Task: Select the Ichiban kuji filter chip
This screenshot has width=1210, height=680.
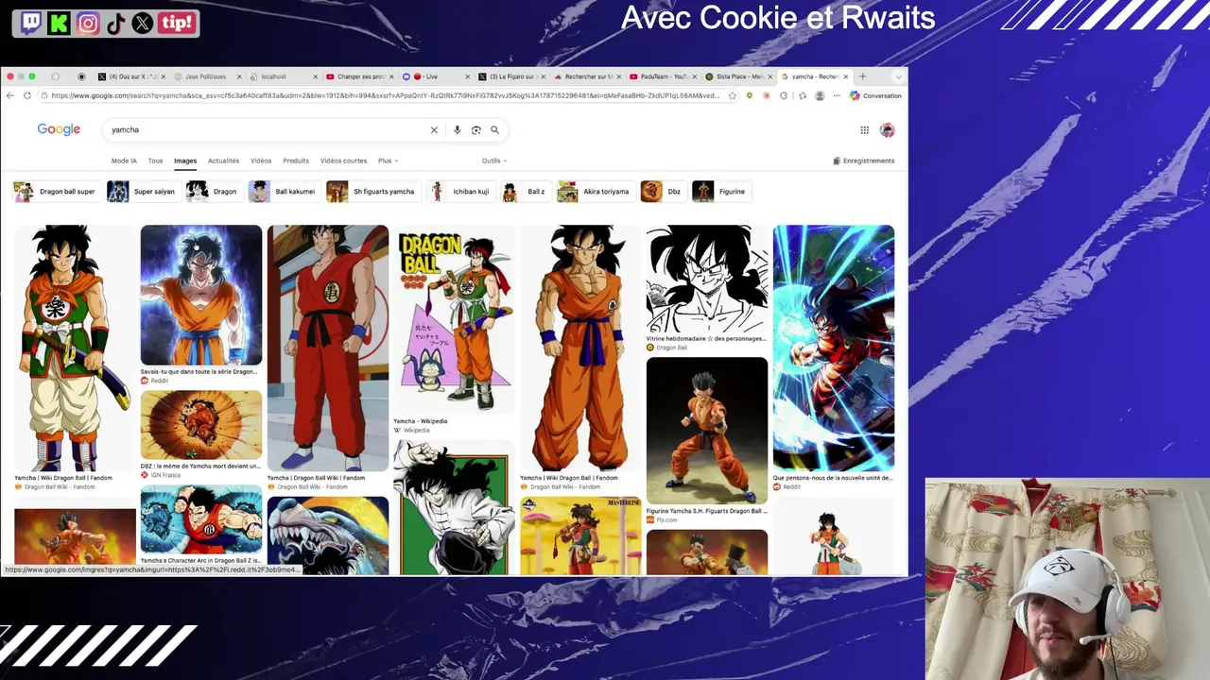Action: pyautogui.click(x=459, y=192)
